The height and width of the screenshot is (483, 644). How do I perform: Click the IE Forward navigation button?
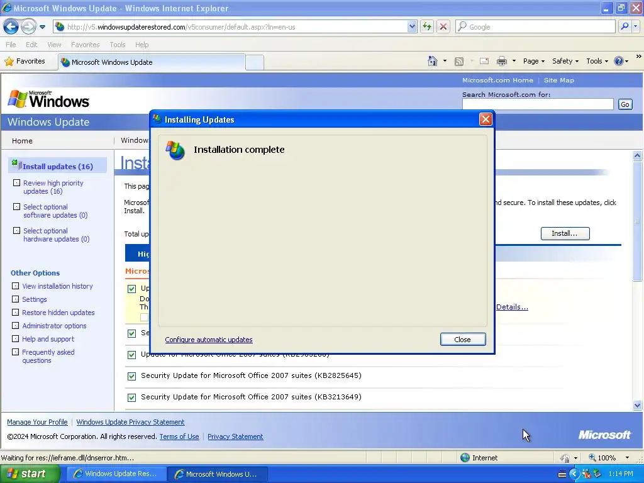pos(28,26)
